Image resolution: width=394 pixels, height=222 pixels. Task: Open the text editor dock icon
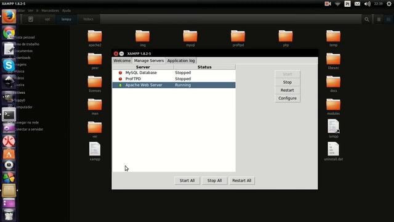[x=9, y=49]
